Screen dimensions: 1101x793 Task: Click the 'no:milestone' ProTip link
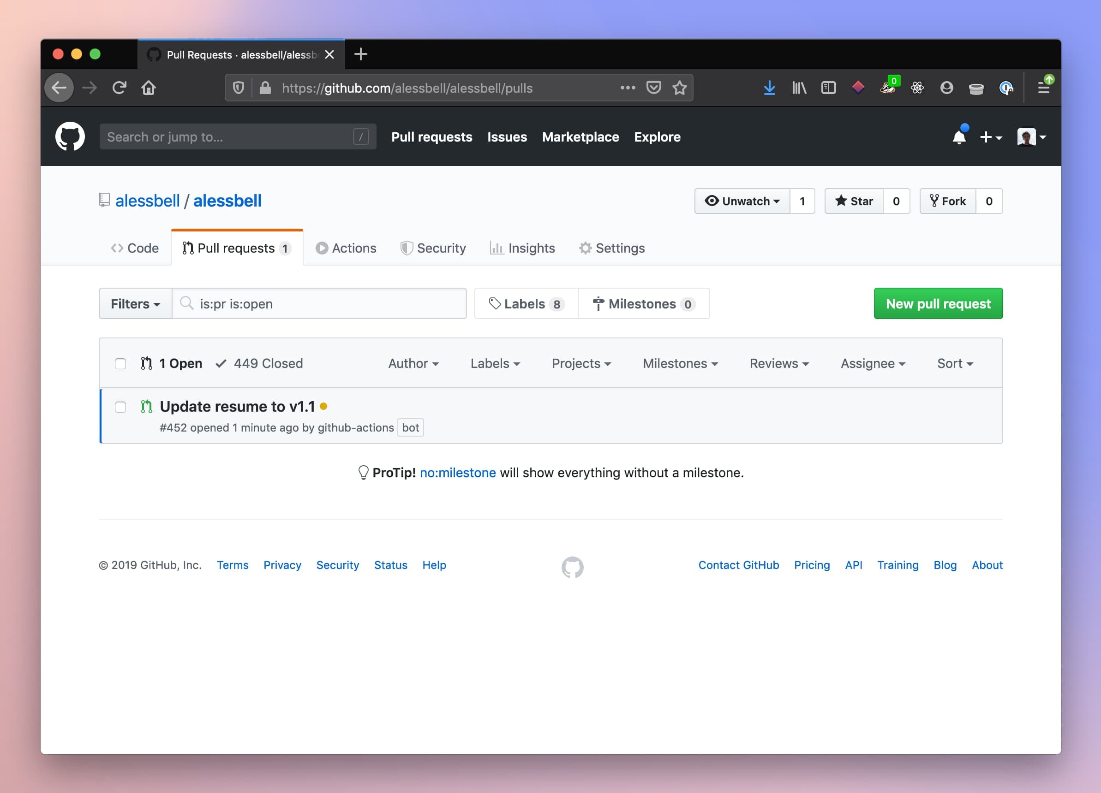(x=456, y=473)
